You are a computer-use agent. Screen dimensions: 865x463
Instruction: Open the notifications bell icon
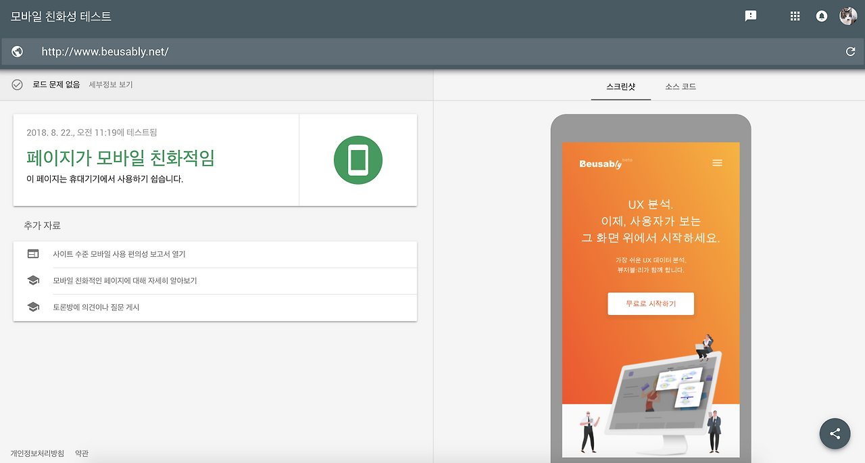(820, 16)
